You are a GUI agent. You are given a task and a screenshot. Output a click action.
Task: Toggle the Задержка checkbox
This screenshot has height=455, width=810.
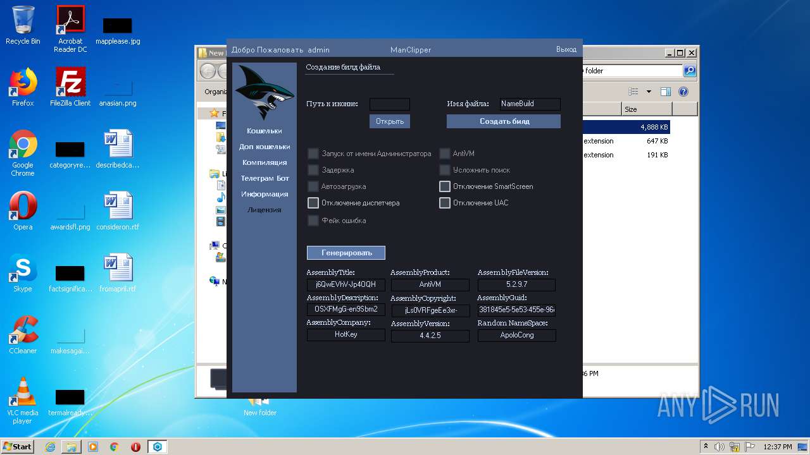(313, 170)
